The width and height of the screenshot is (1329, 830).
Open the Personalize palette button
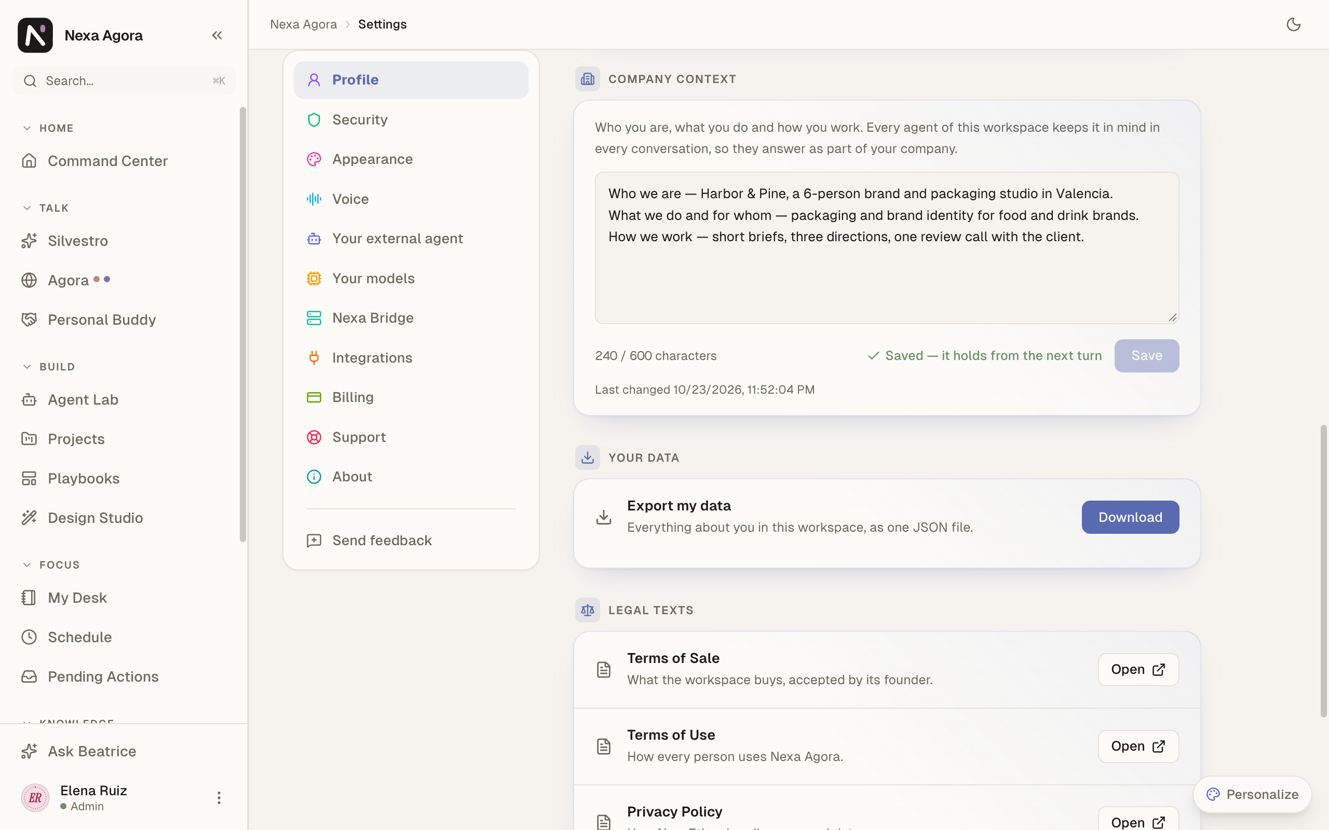coord(1252,794)
